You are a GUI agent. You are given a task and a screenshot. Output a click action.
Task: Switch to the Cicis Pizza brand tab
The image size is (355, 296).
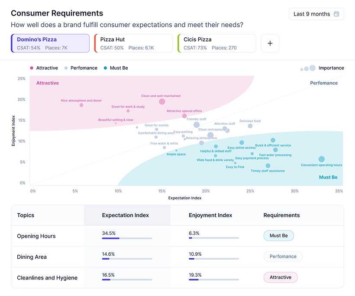(x=216, y=43)
